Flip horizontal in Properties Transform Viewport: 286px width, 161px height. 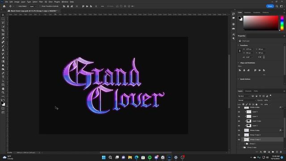coord(260,57)
